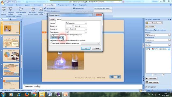The width and height of the screenshot is (172, 97).
Task: Click the help question mark in the dialog title bar
Action: [x=94, y=15]
